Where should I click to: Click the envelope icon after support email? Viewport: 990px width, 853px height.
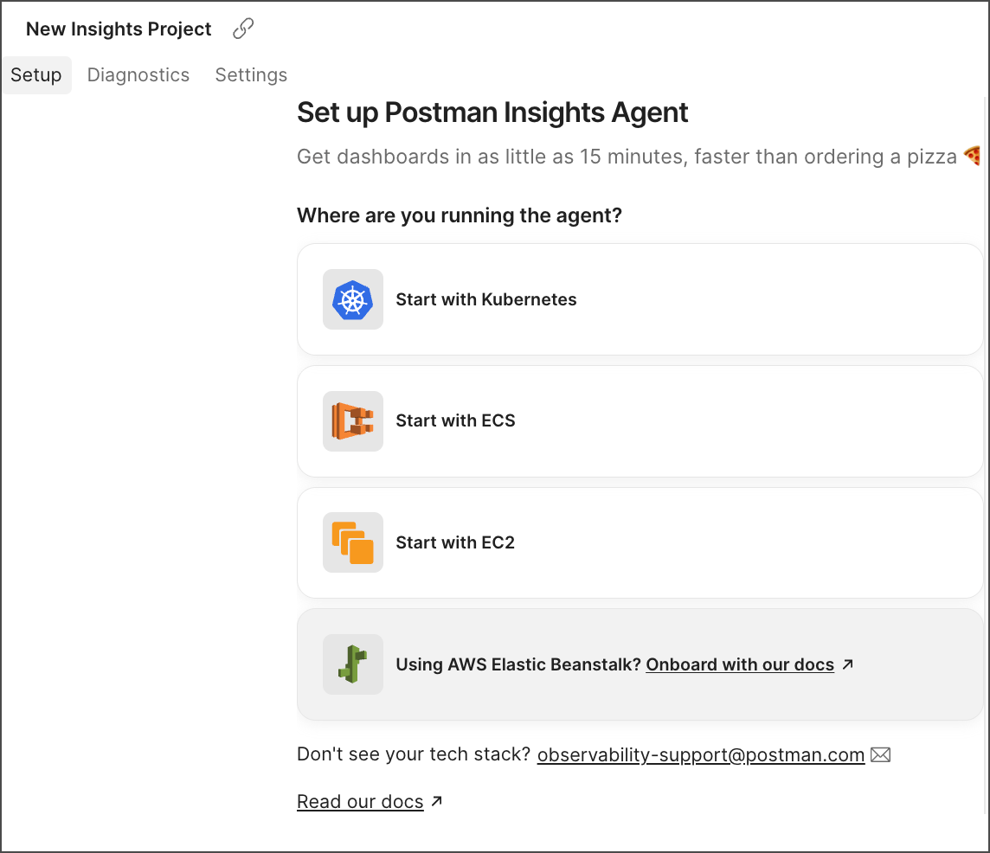point(880,755)
